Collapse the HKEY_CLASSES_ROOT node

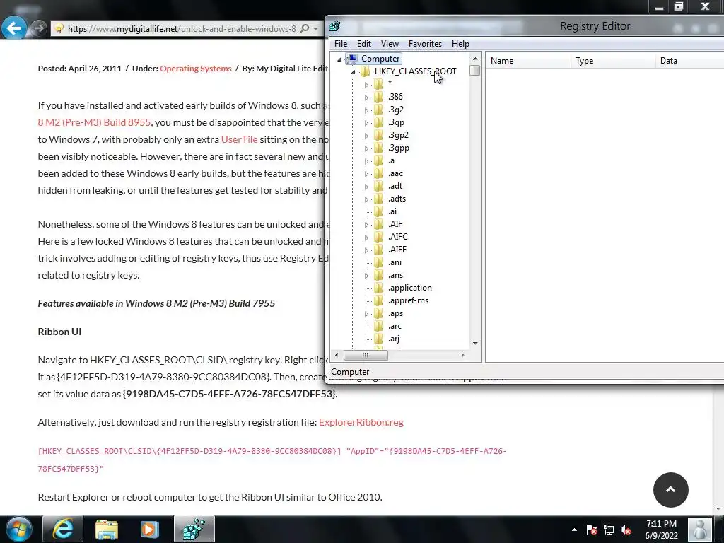point(353,72)
